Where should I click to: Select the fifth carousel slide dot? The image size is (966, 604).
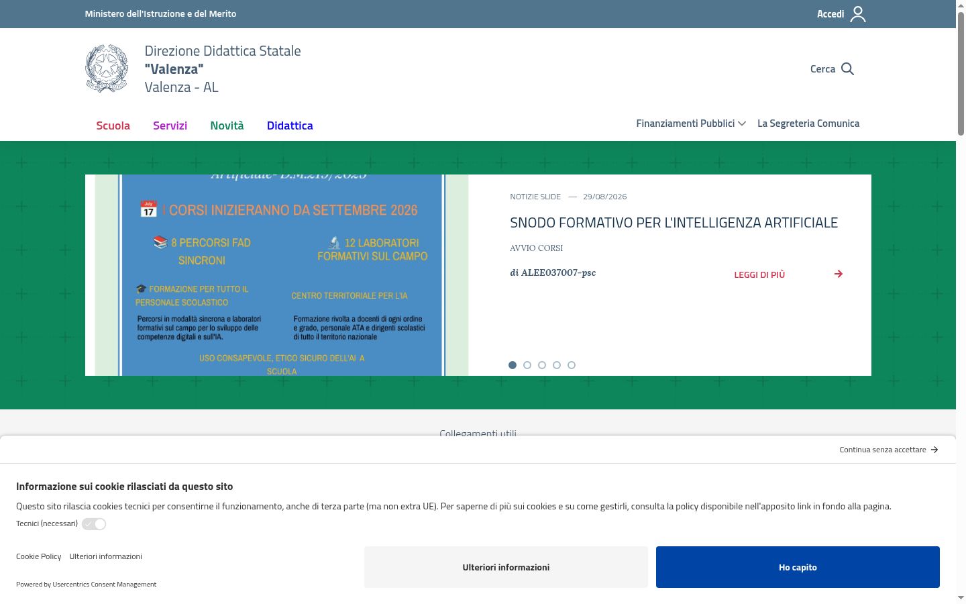click(x=572, y=365)
